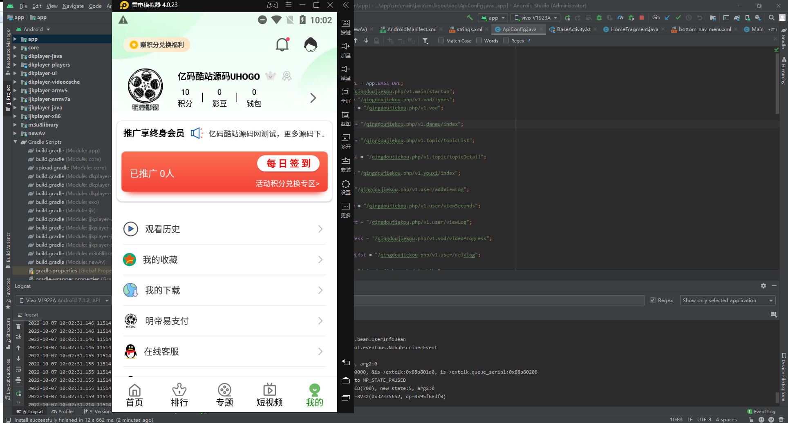Click the Android back arrow in the emulator sidebar
This screenshot has height=423, width=788.
(346, 362)
